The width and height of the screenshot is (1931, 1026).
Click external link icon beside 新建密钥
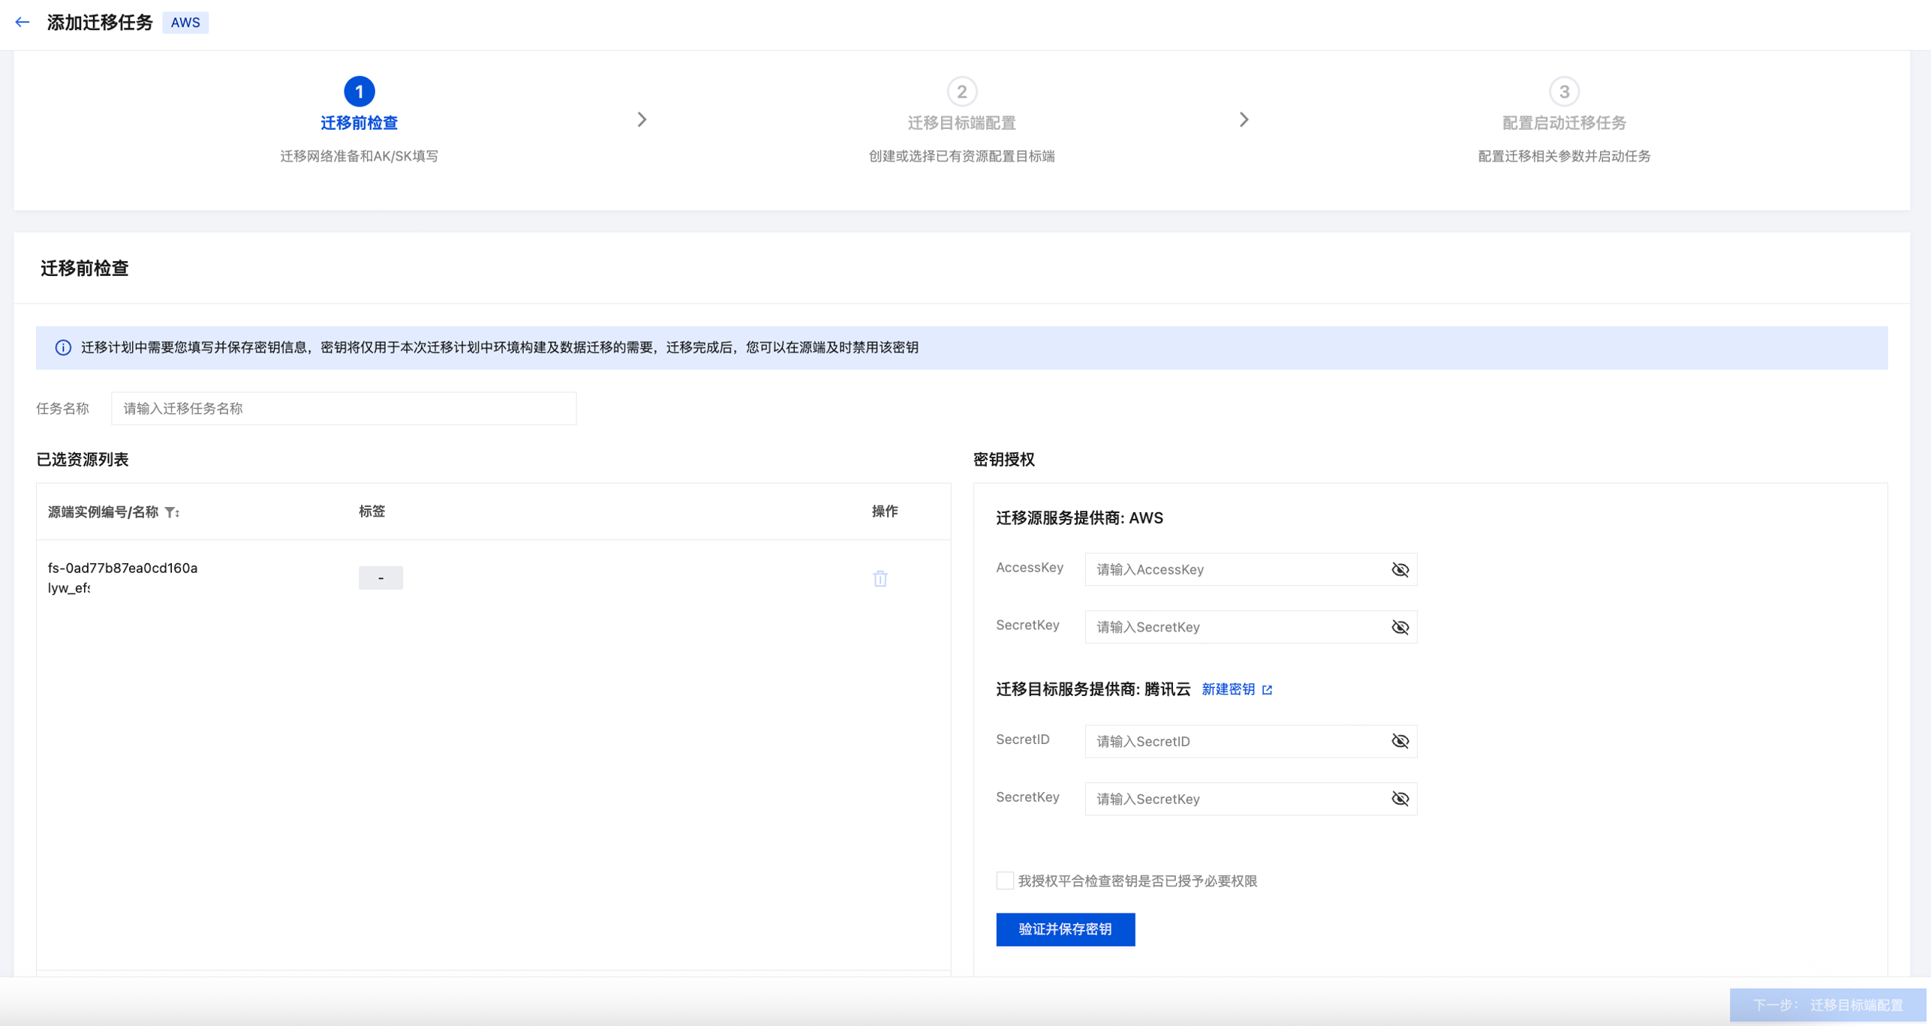[x=1268, y=690]
